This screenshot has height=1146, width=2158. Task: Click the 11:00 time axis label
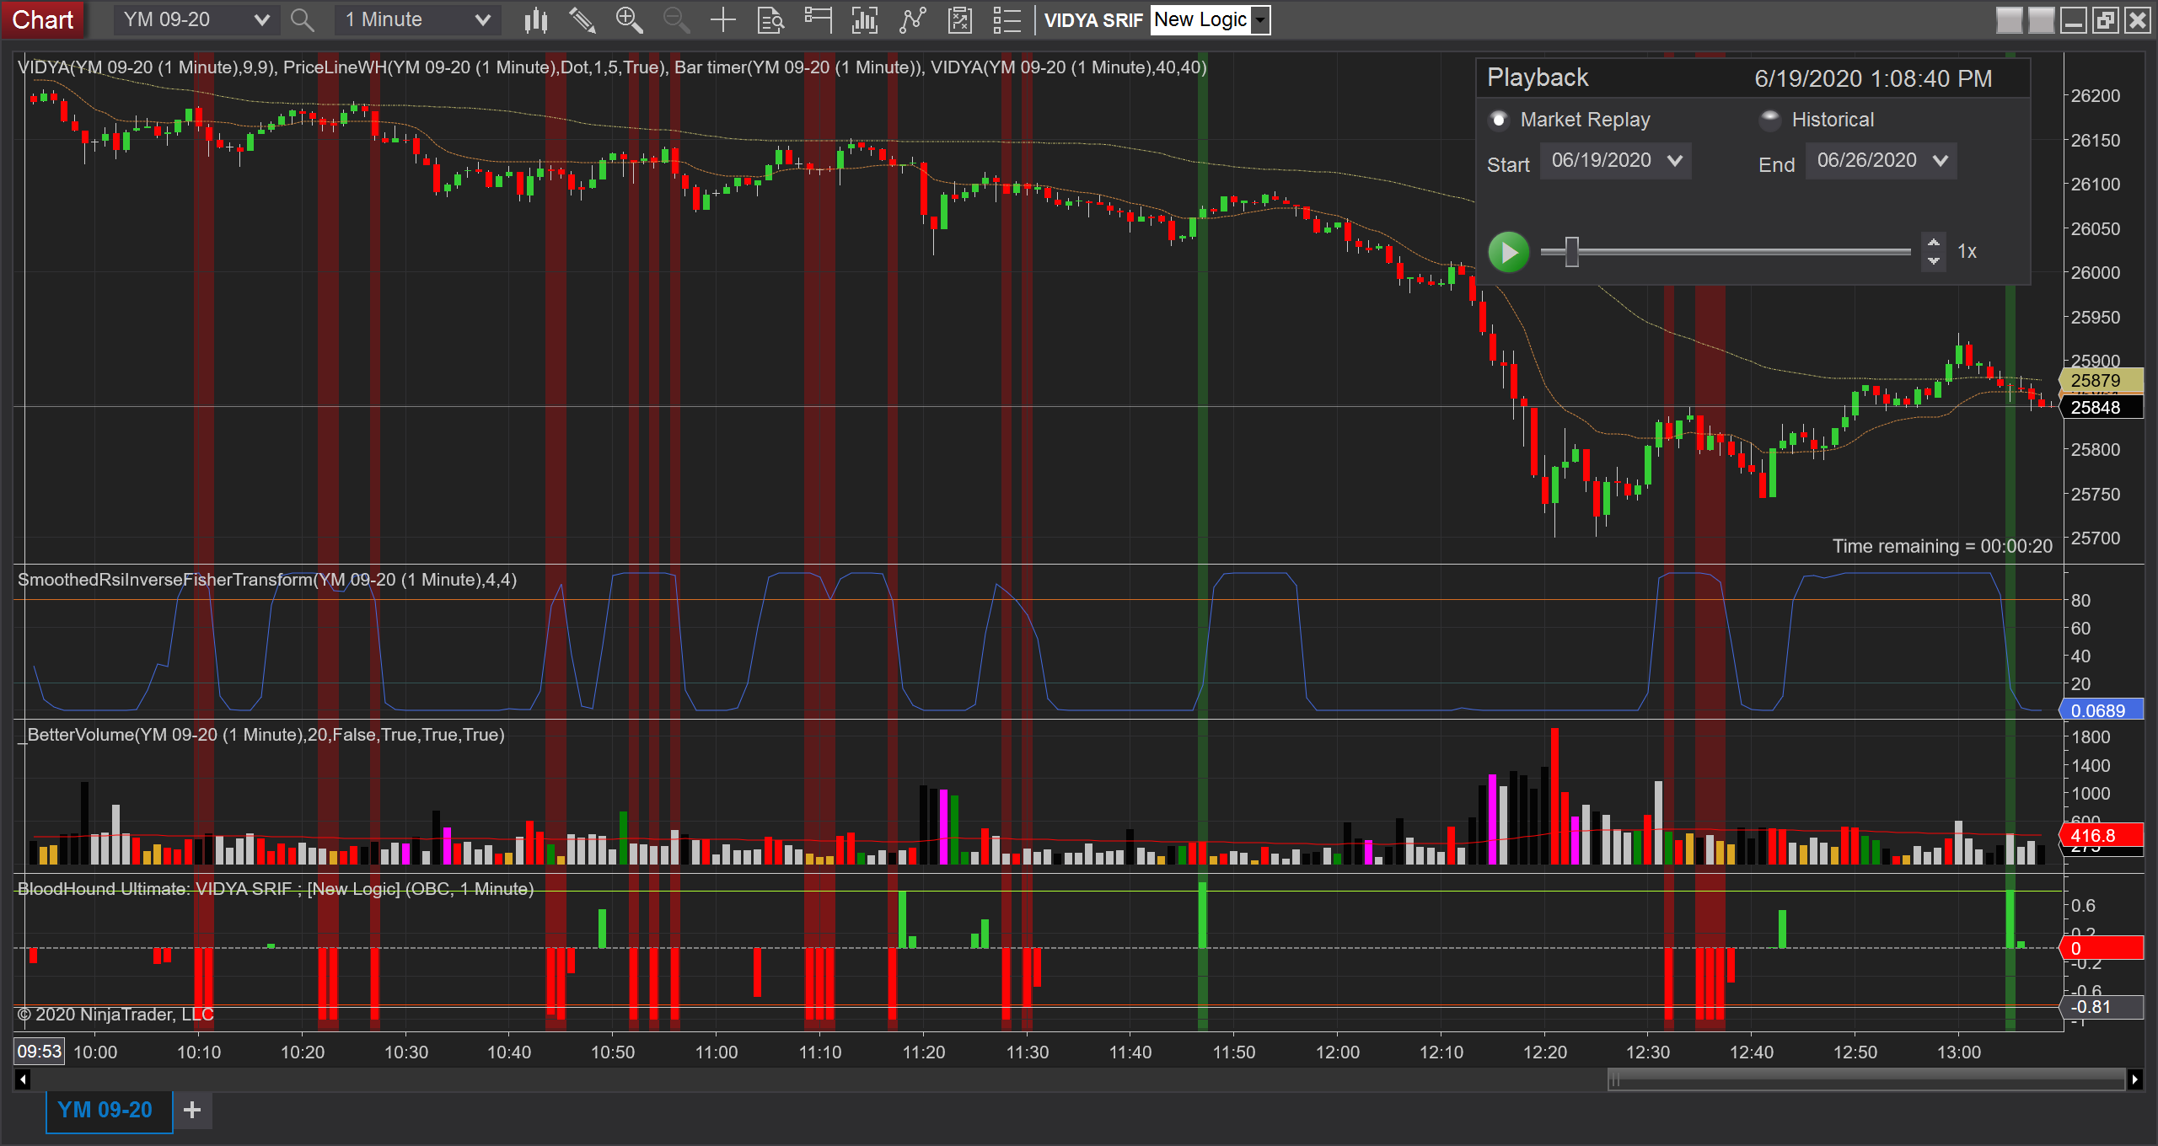[x=717, y=1052]
